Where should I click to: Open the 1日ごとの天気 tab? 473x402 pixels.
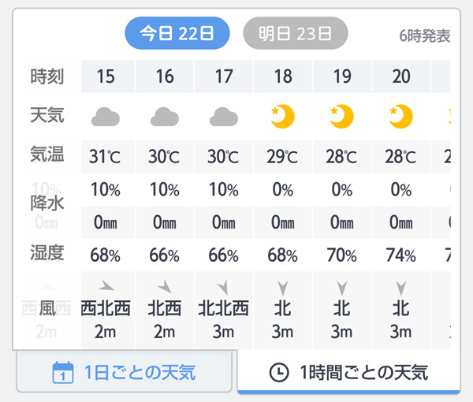[x=125, y=372]
